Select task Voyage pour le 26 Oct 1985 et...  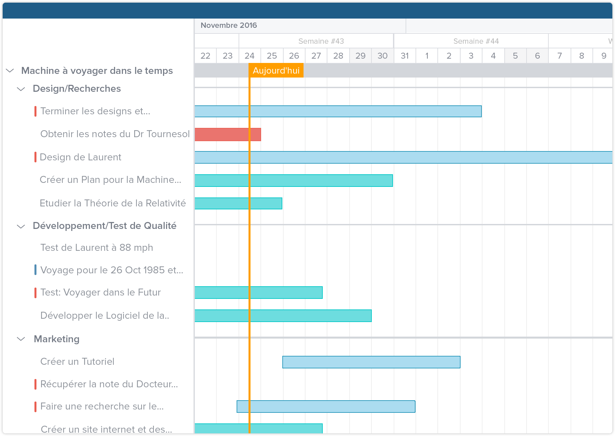[112, 270]
